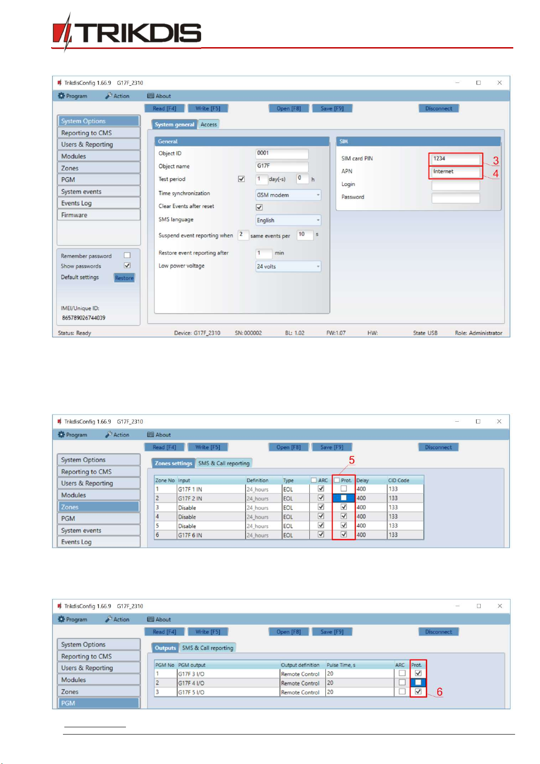Open the SMS language dropdown
This screenshot has height=764, width=540.
tap(288, 220)
